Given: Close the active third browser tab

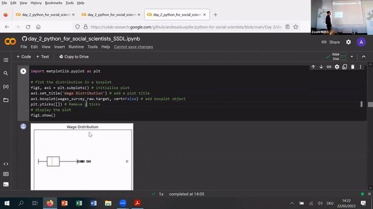Looking at the screenshot, I should tap(205, 15).
